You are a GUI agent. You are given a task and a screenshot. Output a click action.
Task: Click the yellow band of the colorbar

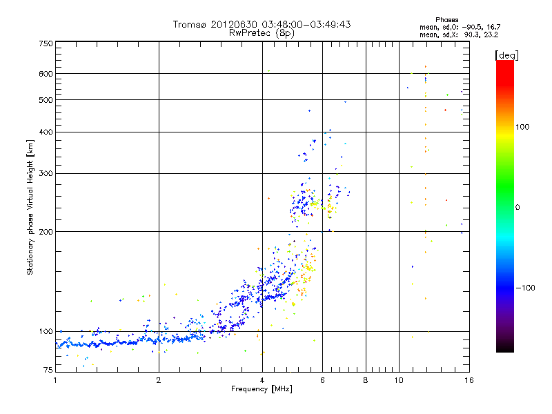(505, 135)
